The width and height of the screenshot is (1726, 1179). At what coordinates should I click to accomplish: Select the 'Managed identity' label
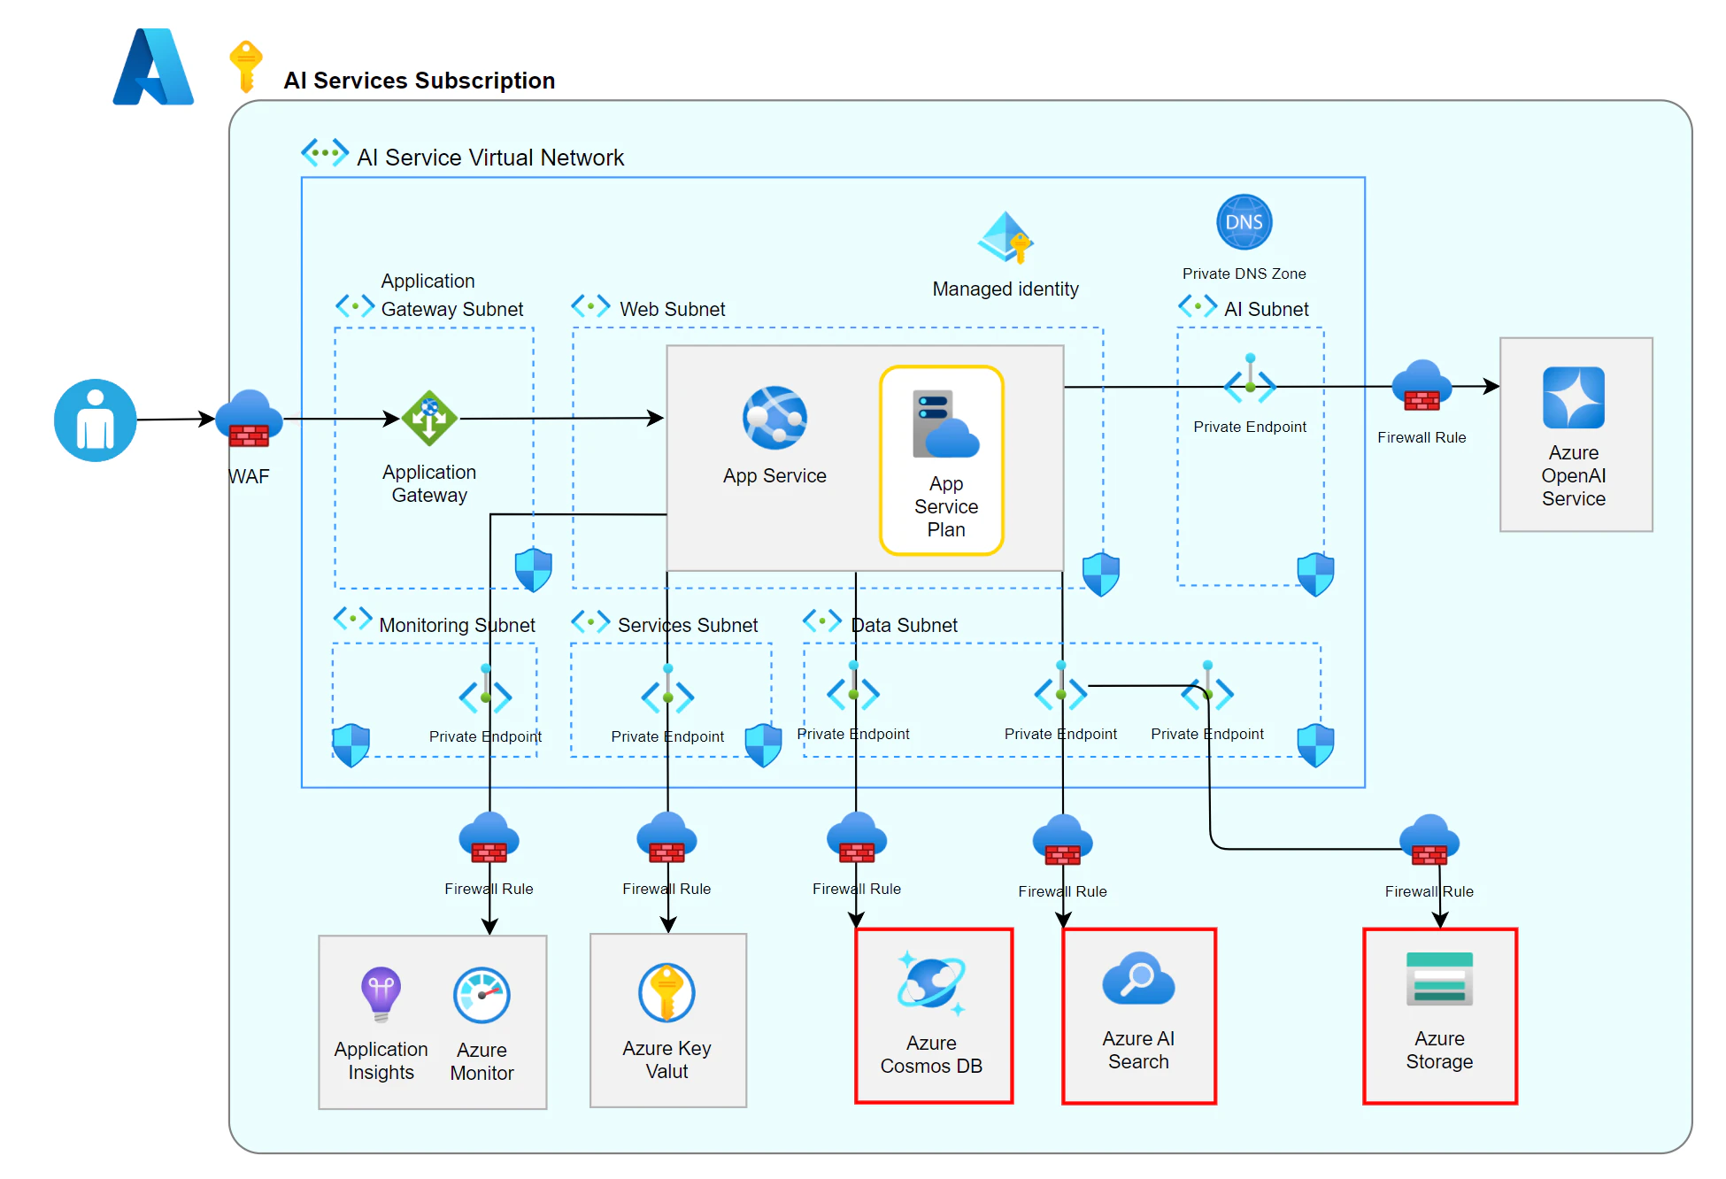(x=1006, y=289)
